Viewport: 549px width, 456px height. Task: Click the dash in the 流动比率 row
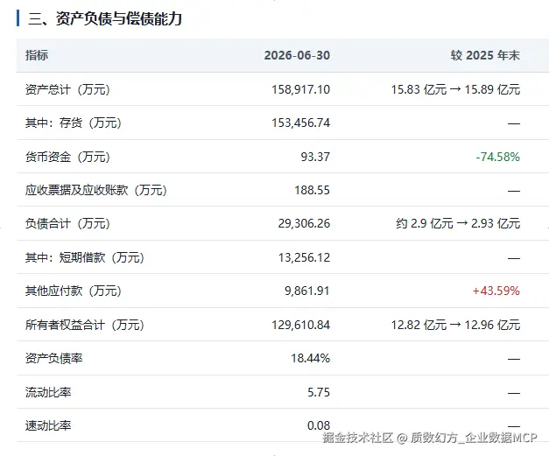514,393
